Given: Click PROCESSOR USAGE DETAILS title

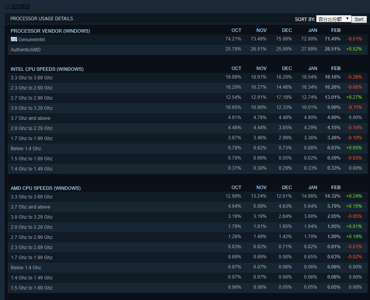Looking at the screenshot, I should (x=42, y=19).
